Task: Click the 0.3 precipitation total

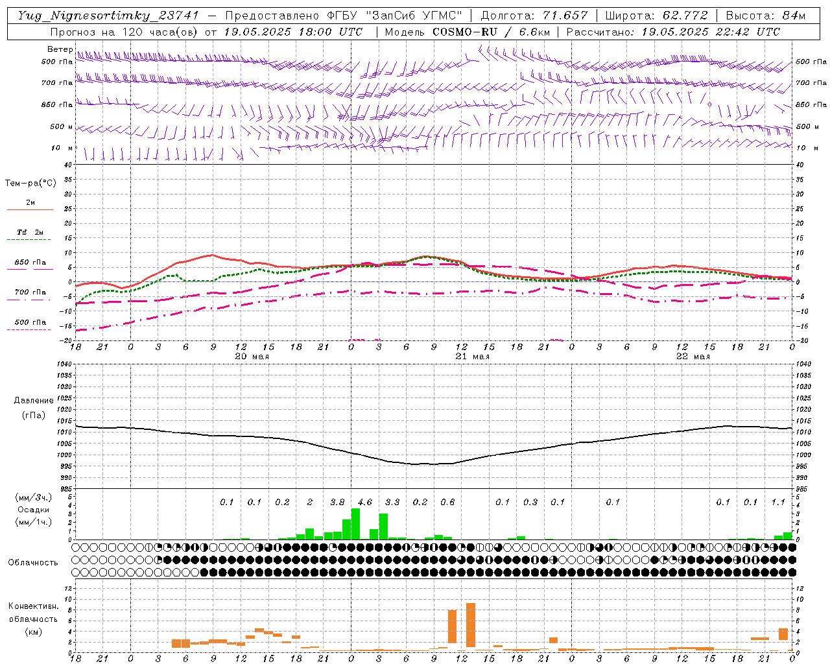Action: (530, 502)
